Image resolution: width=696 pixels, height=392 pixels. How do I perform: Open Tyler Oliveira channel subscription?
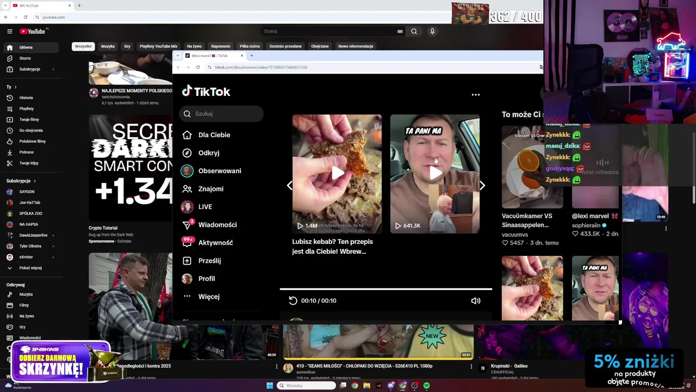tap(30, 246)
